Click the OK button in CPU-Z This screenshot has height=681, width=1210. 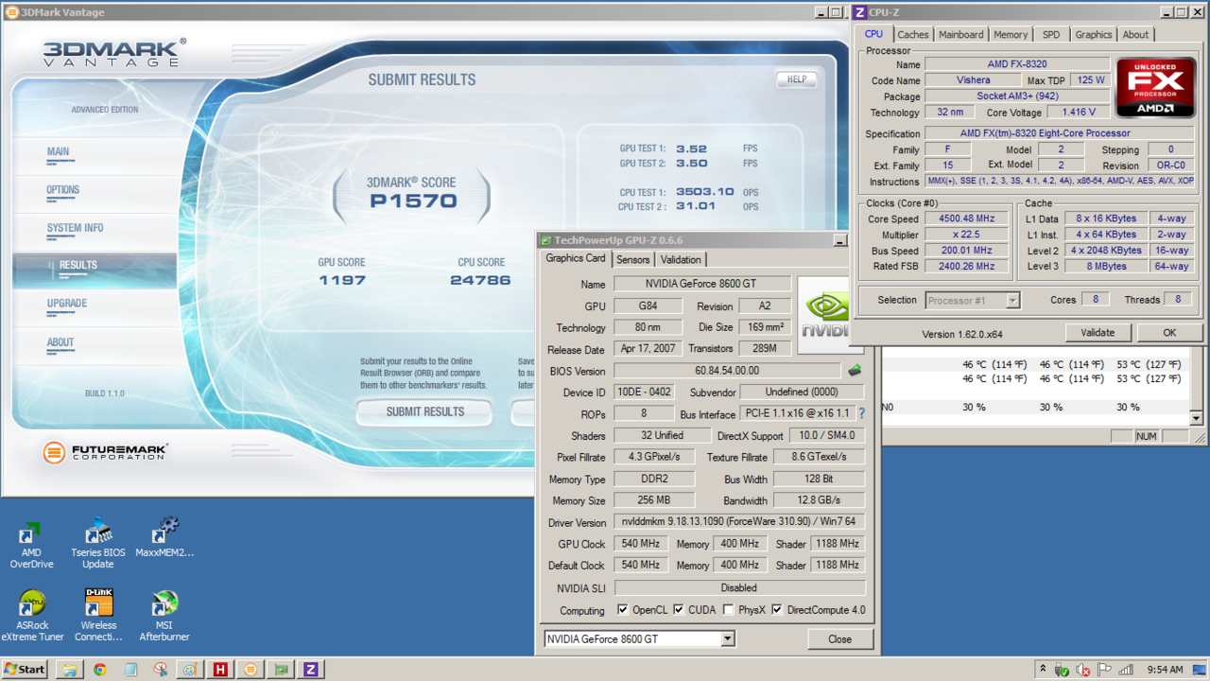[x=1169, y=333]
